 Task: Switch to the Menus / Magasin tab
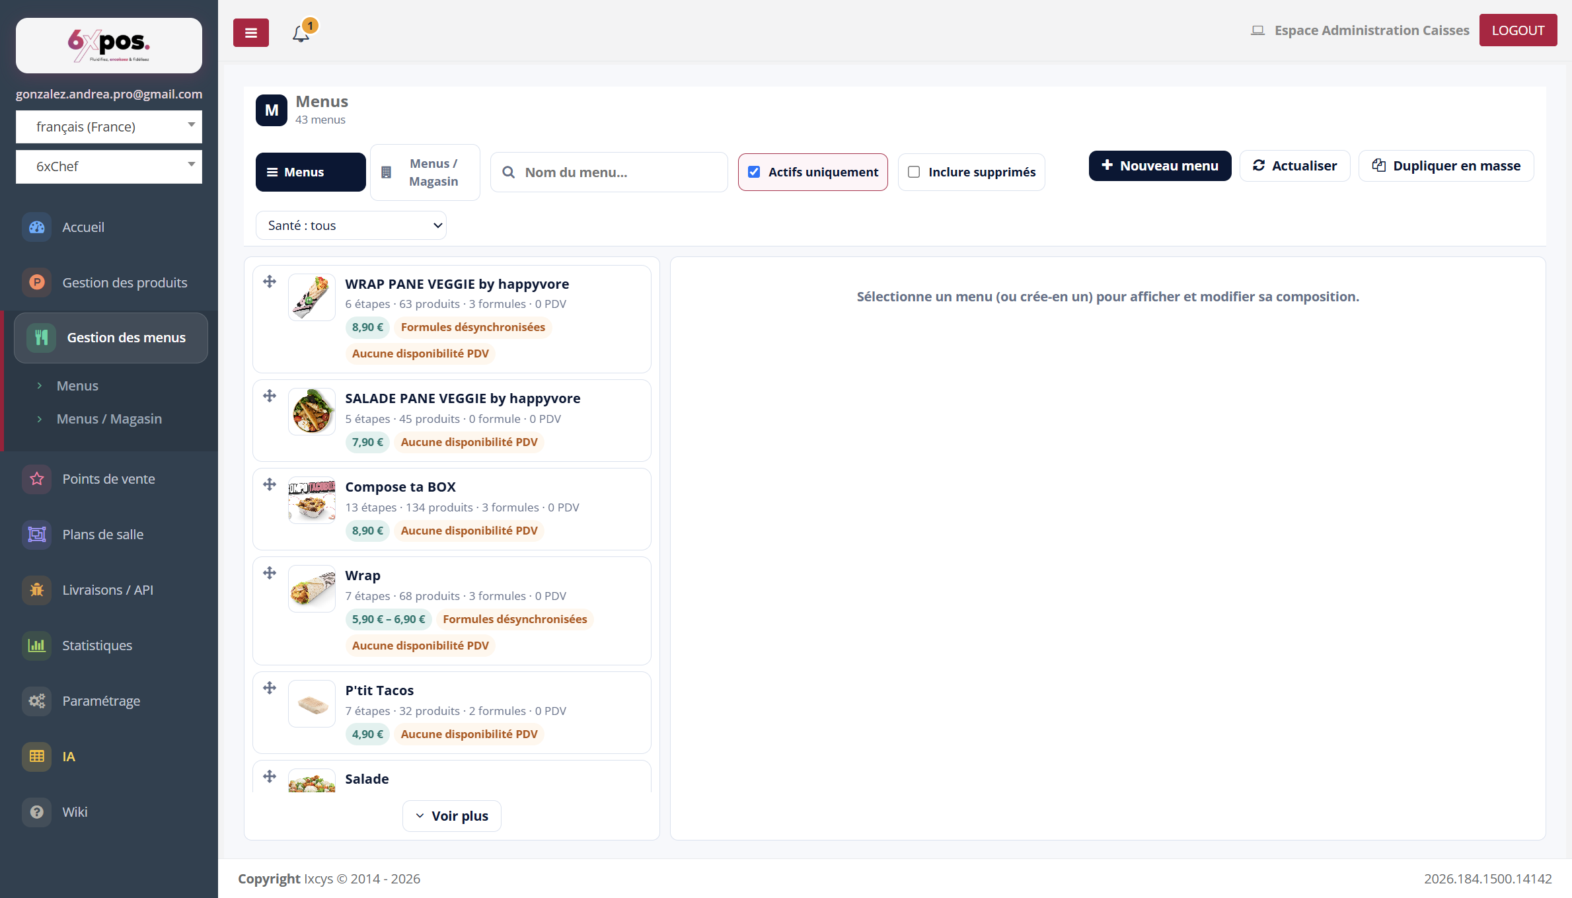(x=425, y=172)
